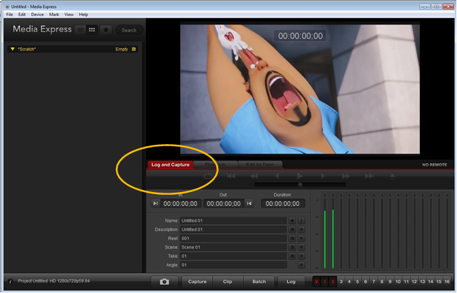Select the Log and Capture tab
This screenshot has width=457, height=293.
170,164
